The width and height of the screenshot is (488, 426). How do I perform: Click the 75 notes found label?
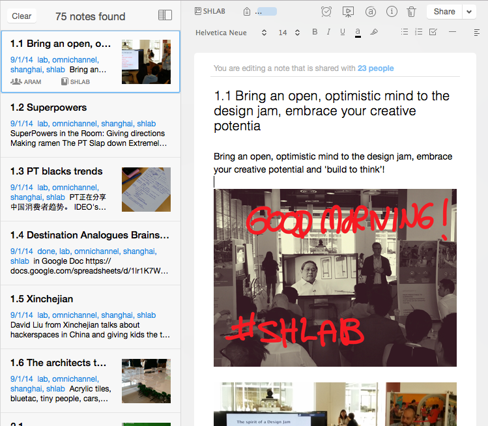[x=91, y=16]
